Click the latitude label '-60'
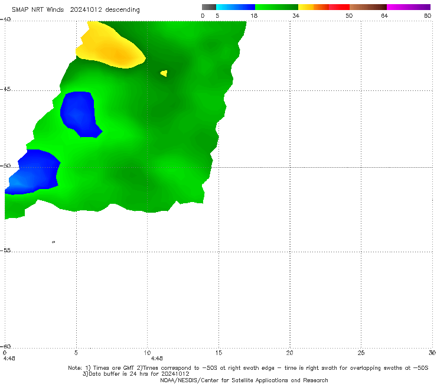The width and height of the screenshot is (437, 384). tap(5, 347)
